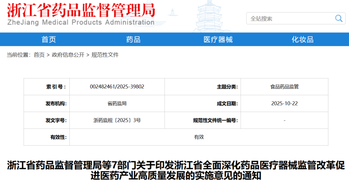Select the index number 002482461/2025-39802
349x183 pixels.
[x=117, y=86]
